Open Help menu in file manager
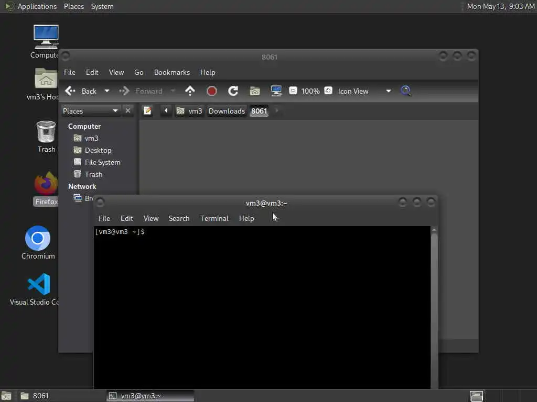The image size is (537, 402). [208, 72]
